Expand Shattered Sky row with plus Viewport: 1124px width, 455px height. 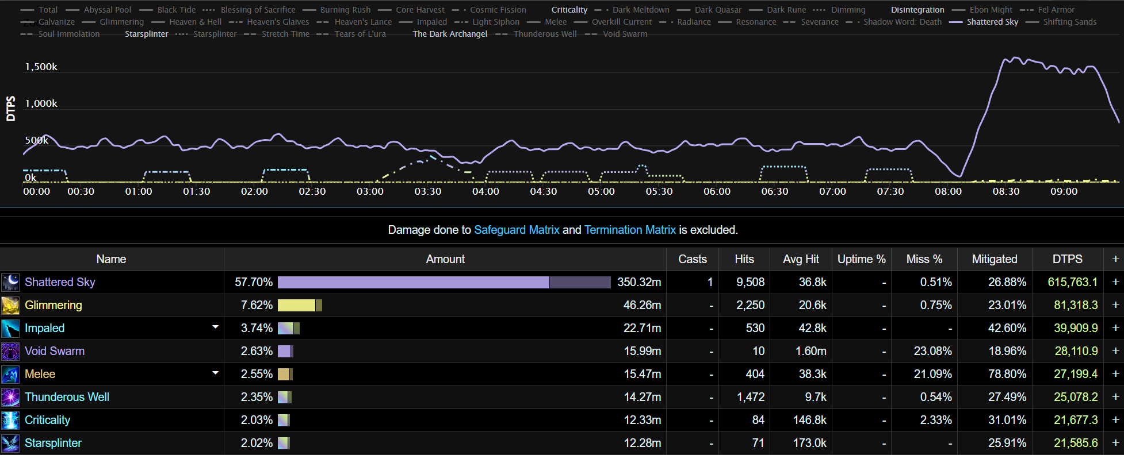(x=1115, y=282)
